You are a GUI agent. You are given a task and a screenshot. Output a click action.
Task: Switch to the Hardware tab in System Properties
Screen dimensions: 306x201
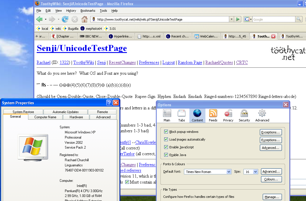pyautogui.click(x=76, y=117)
